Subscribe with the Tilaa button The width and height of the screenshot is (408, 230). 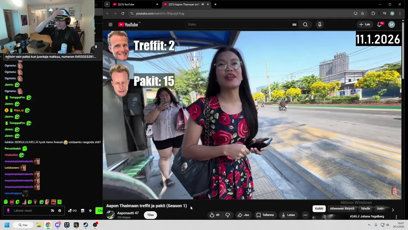point(150,215)
